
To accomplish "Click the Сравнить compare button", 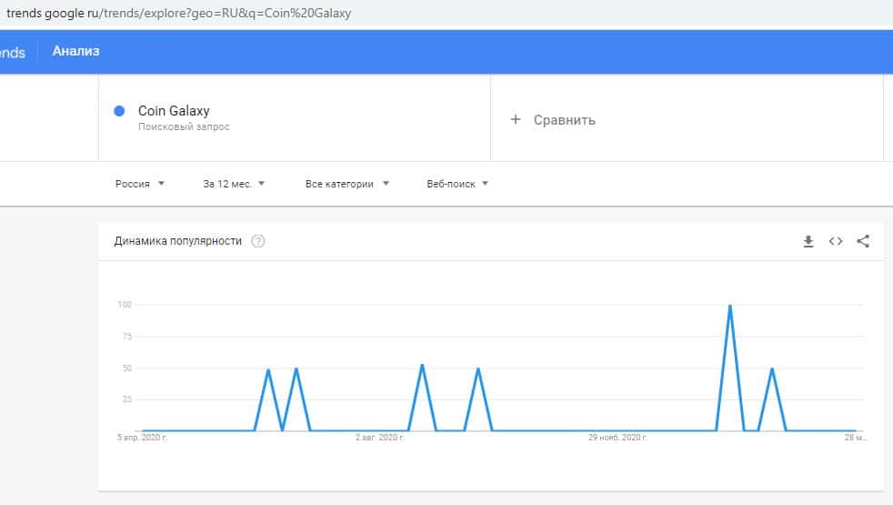I will pos(564,119).
